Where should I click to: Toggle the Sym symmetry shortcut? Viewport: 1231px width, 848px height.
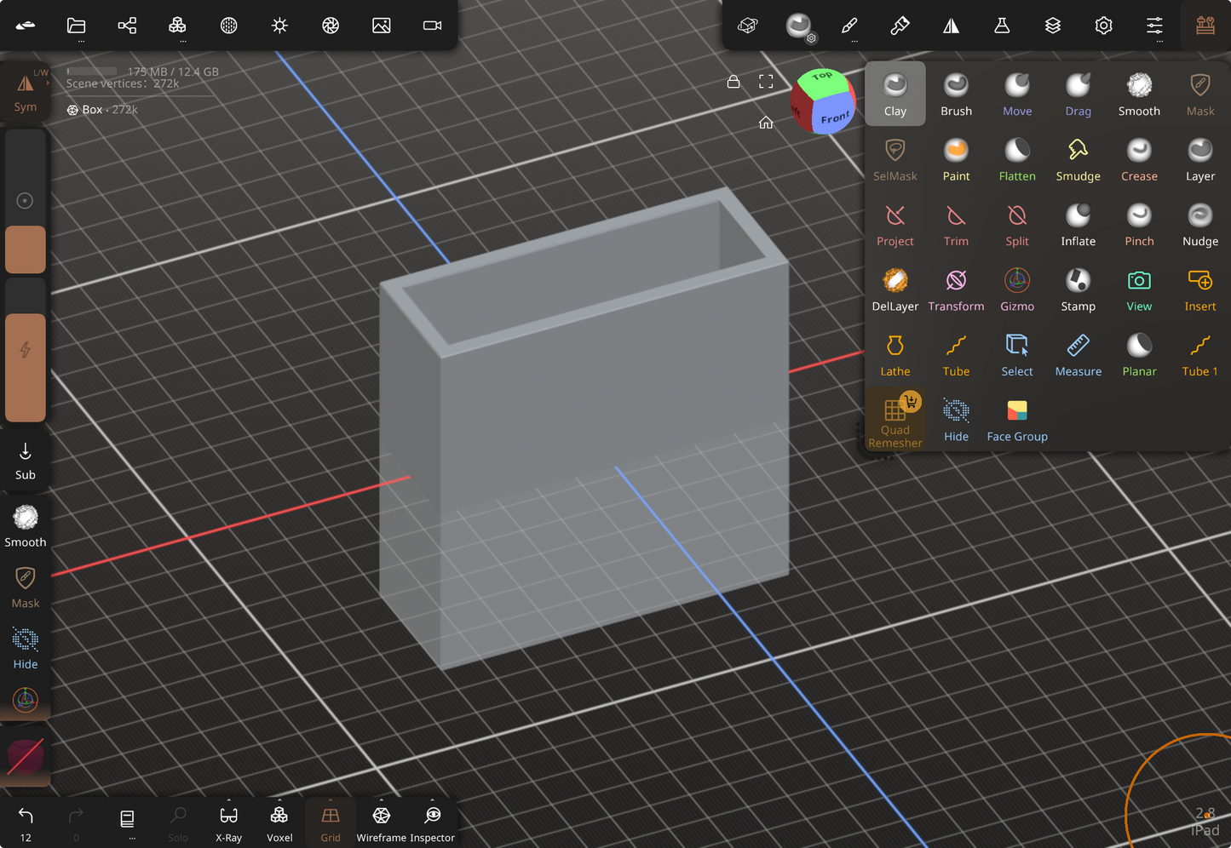click(26, 90)
